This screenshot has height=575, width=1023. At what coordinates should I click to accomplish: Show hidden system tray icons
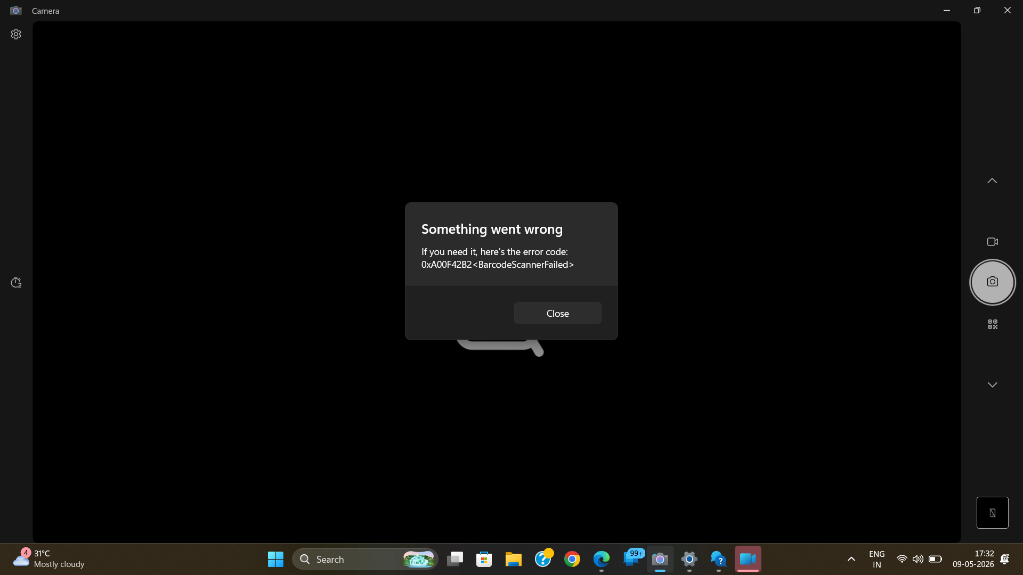(851, 559)
